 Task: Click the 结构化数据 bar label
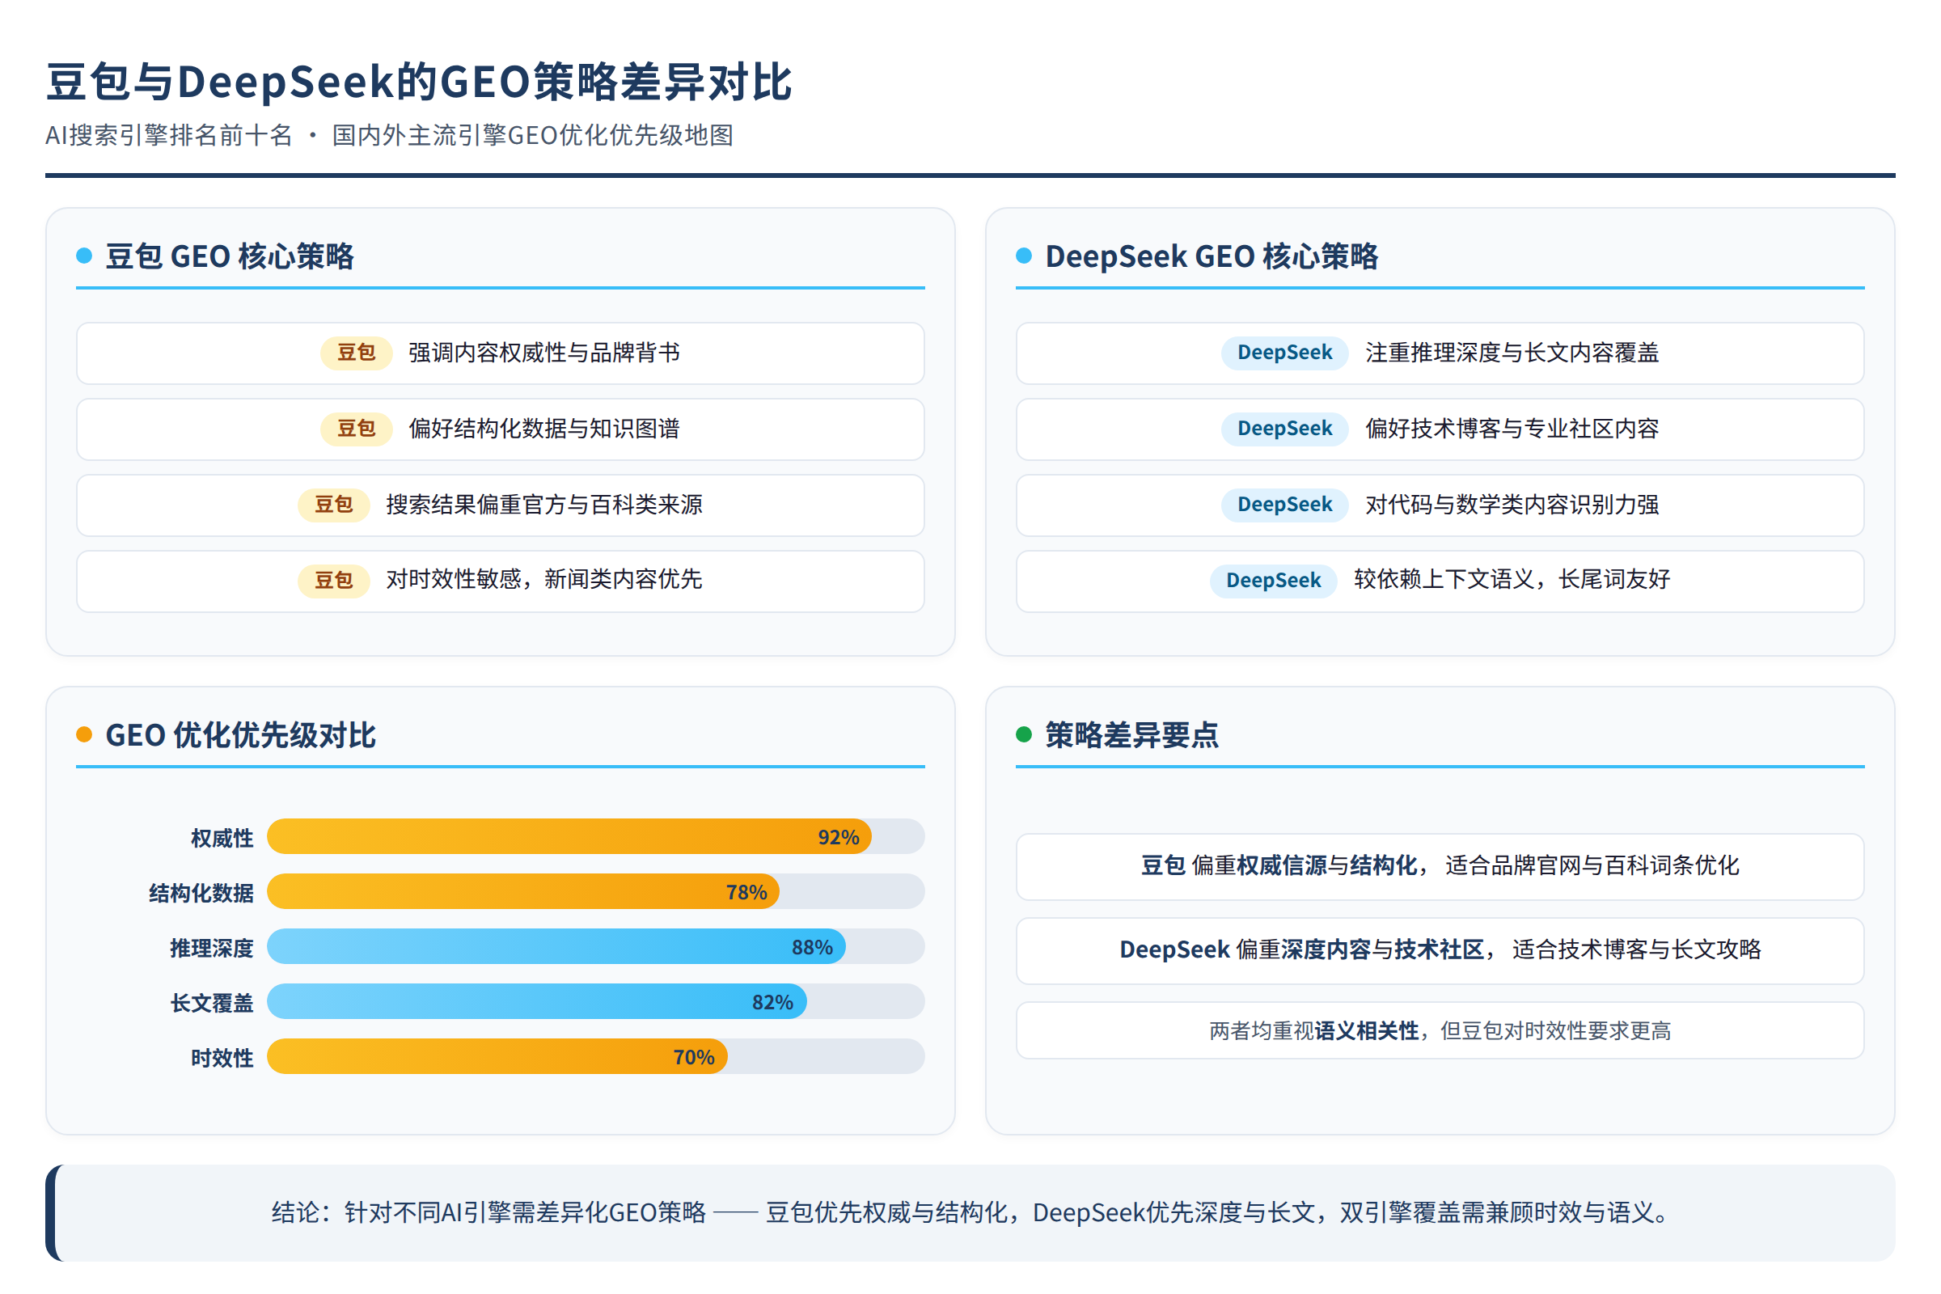(x=201, y=894)
